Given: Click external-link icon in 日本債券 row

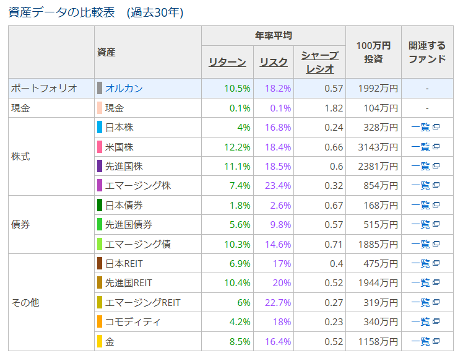Looking at the screenshot, I should tap(436, 205).
